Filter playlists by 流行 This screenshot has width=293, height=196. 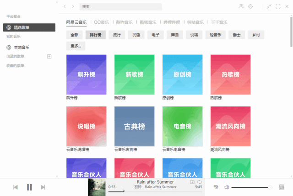pos(117,35)
